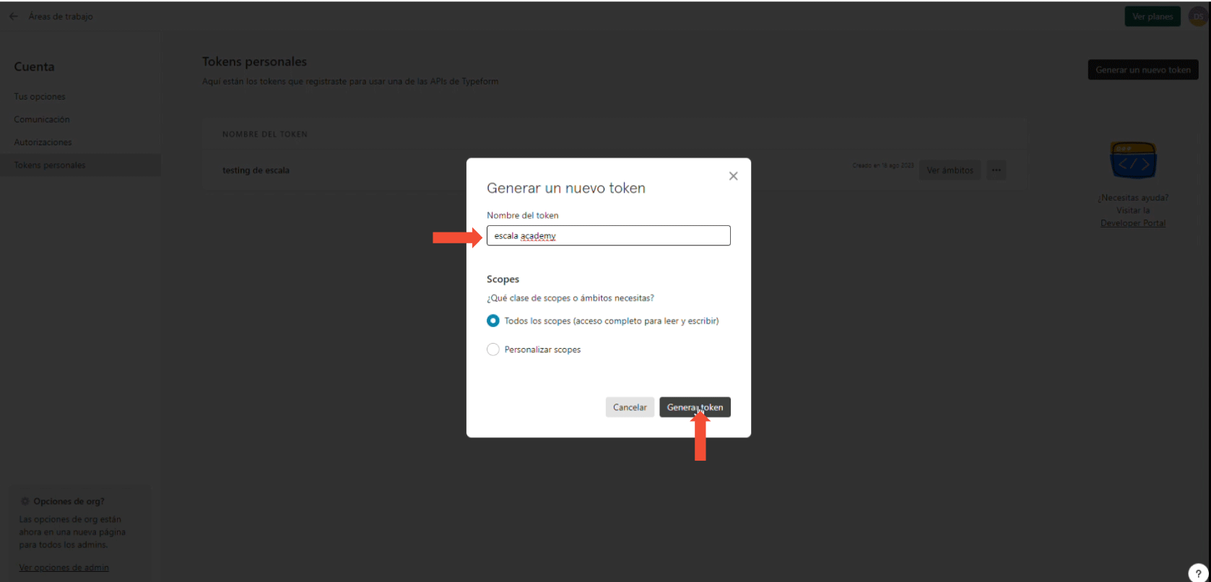Select Todos los scopes radio option
Viewport: 1211px width, 582px height.
click(x=493, y=321)
